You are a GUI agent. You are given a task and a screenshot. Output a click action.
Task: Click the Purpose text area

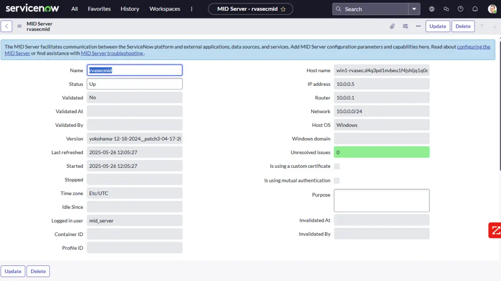click(x=382, y=201)
